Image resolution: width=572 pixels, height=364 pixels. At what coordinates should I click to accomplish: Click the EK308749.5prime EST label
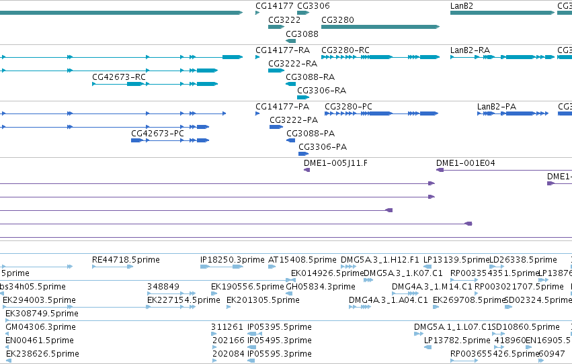tap(42, 314)
